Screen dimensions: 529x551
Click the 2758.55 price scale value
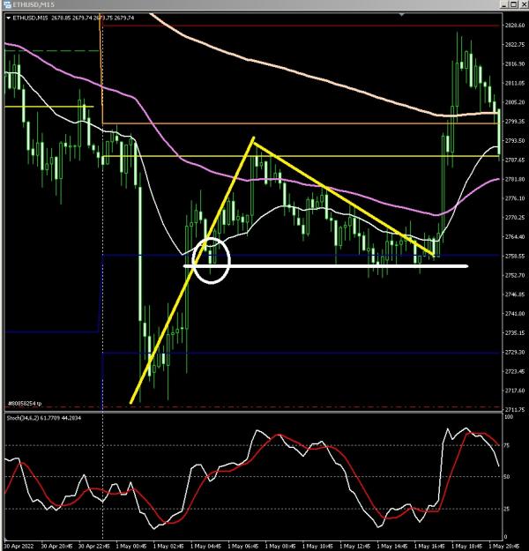515,257
